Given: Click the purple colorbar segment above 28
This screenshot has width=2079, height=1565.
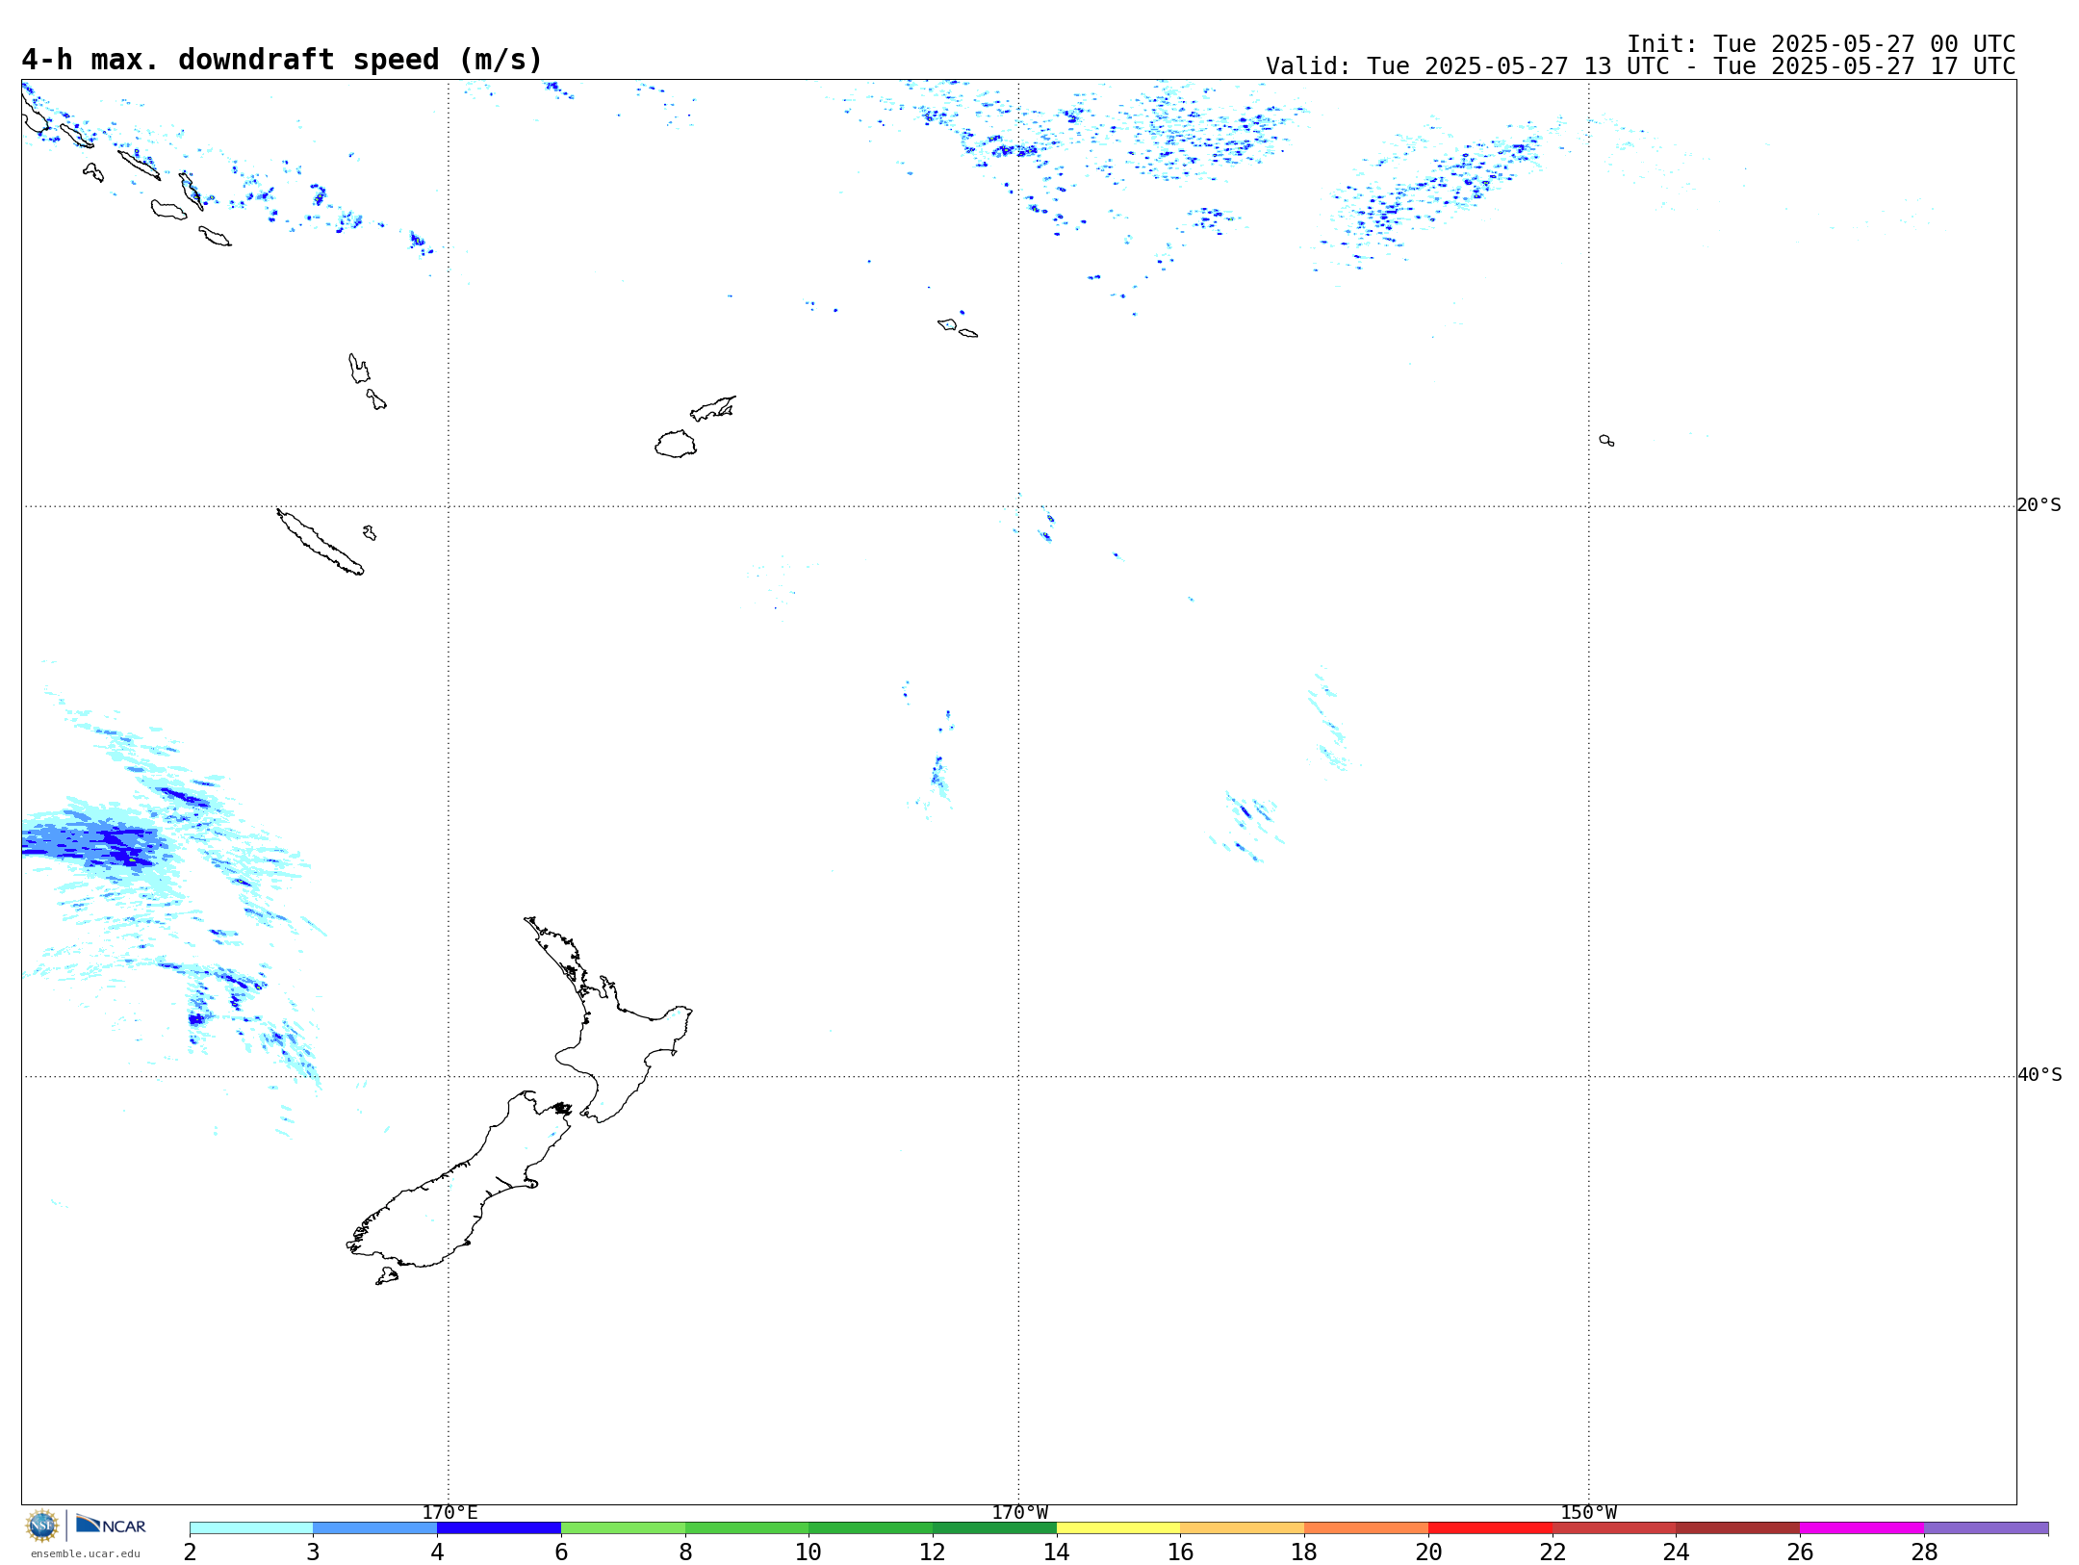Looking at the screenshot, I should click(1986, 1528).
